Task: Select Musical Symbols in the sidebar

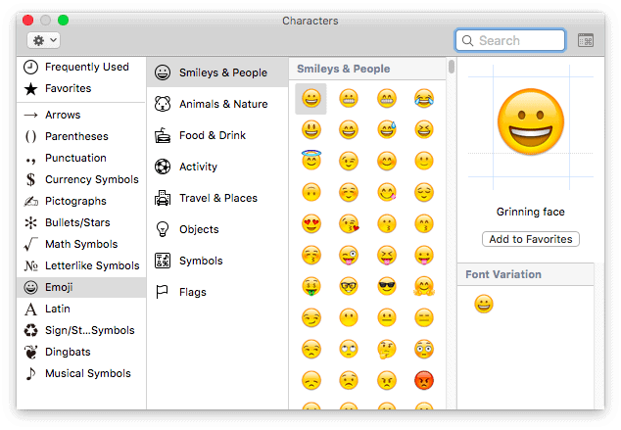Action: [x=87, y=373]
